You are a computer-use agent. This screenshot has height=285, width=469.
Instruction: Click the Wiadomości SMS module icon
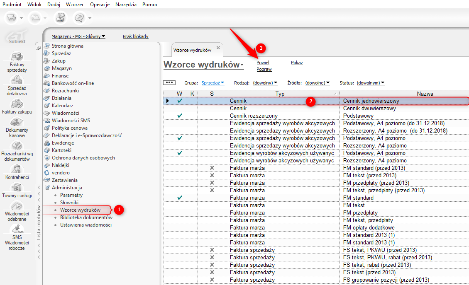46,121
